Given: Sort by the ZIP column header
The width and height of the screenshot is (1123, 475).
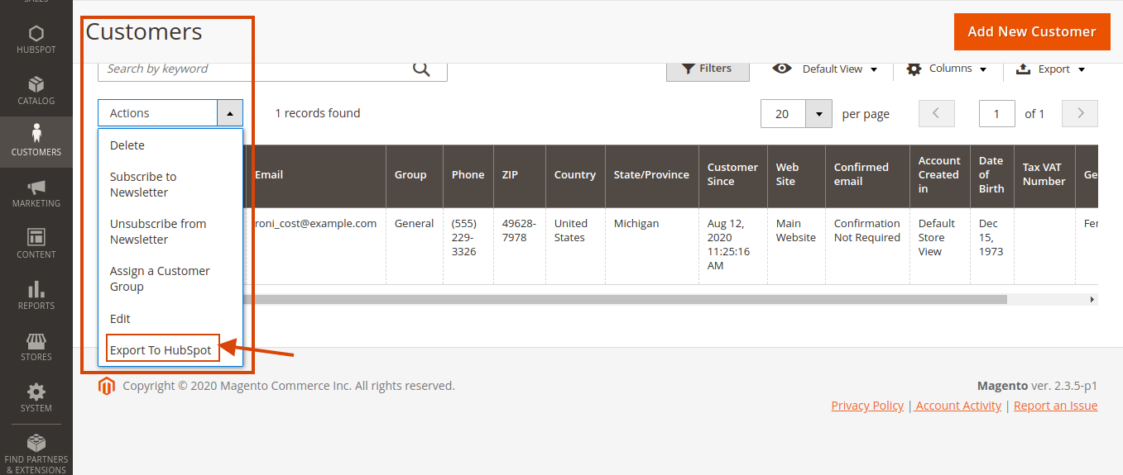Looking at the screenshot, I should pyautogui.click(x=520, y=175).
